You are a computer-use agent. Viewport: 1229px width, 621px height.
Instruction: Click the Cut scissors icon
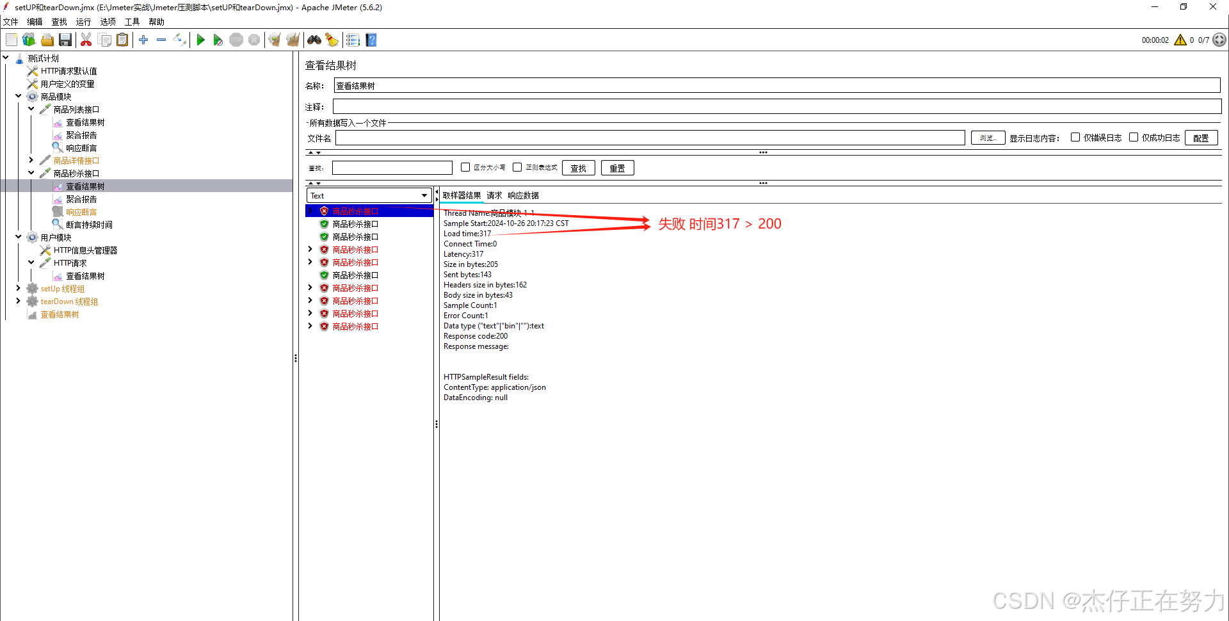click(86, 40)
